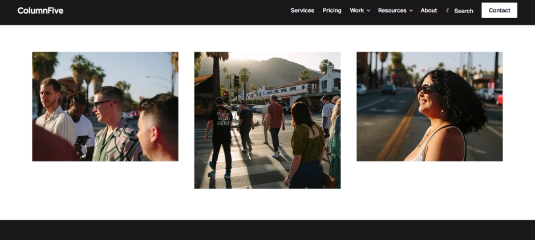Click the search icon beside Search
This screenshot has height=240, width=535.
tap(448, 11)
